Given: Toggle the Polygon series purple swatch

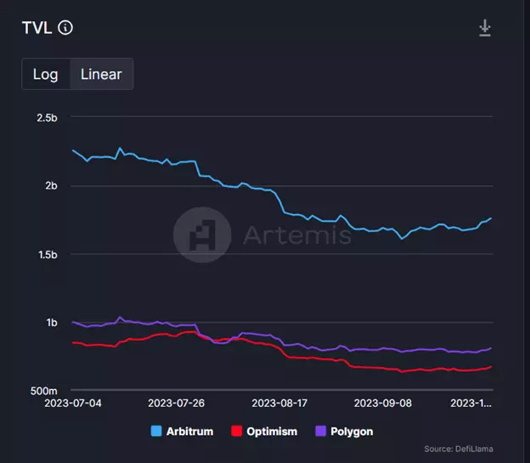Looking at the screenshot, I should (321, 432).
